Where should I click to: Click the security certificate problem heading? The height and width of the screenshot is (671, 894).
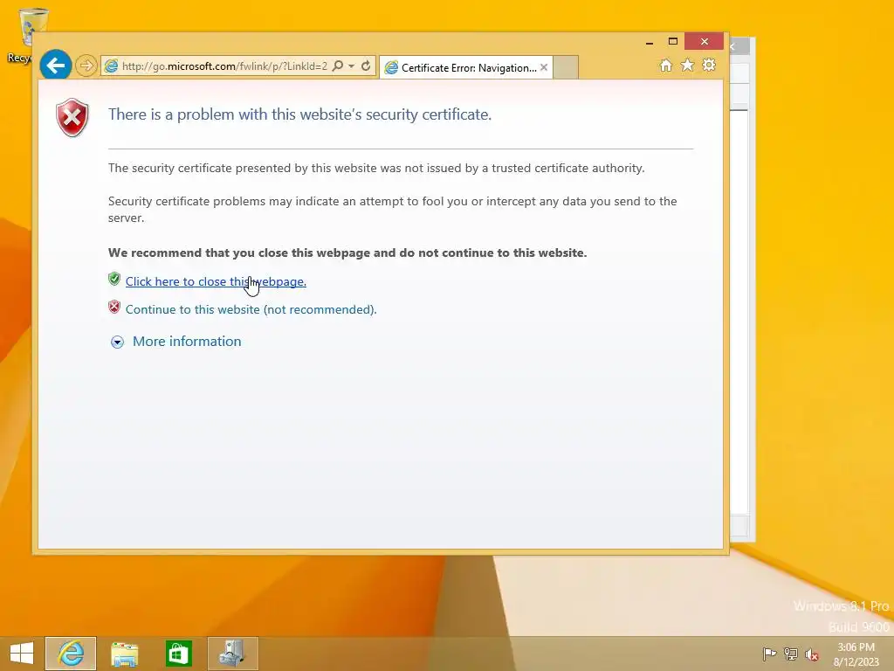click(x=300, y=114)
